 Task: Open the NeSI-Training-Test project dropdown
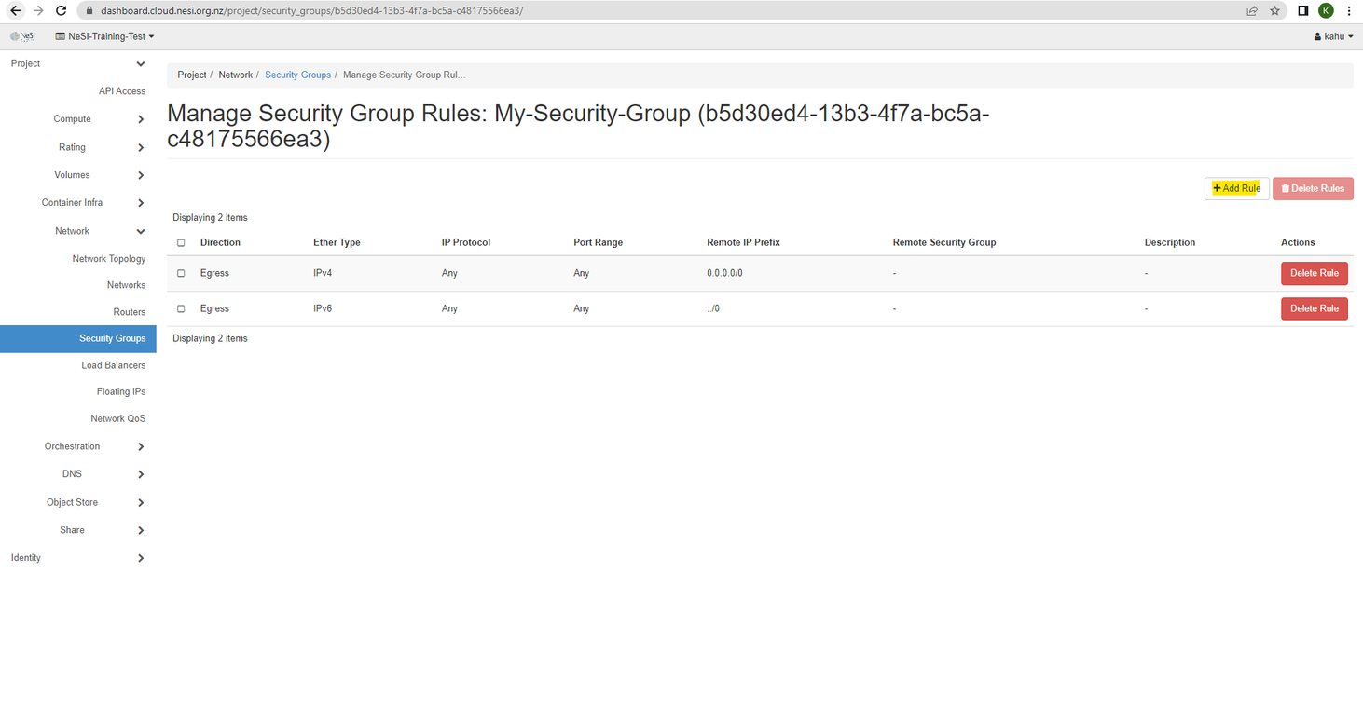coord(105,36)
